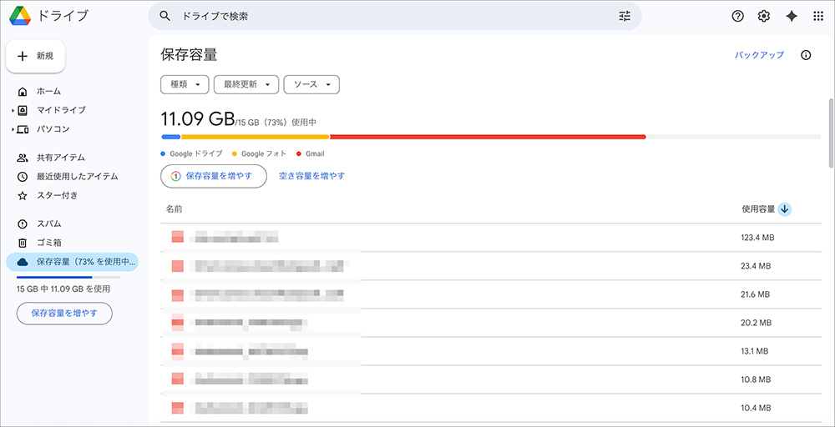The height and width of the screenshot is (427, 835).
Task: Select the 21.6 MB size cell
Action: (756, 294)
